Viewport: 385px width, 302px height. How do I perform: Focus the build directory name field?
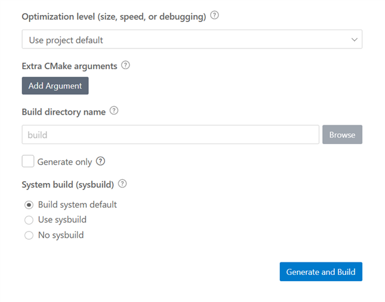170,135
